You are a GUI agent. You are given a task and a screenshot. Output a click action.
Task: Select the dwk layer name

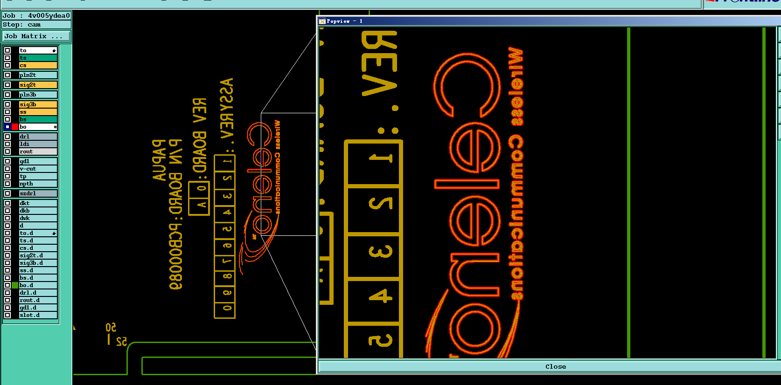(x=38, y=218)
